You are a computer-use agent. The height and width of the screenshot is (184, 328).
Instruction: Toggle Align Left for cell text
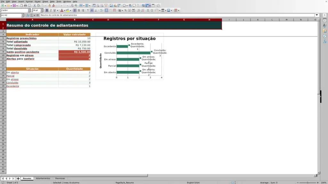pos(75,11)
